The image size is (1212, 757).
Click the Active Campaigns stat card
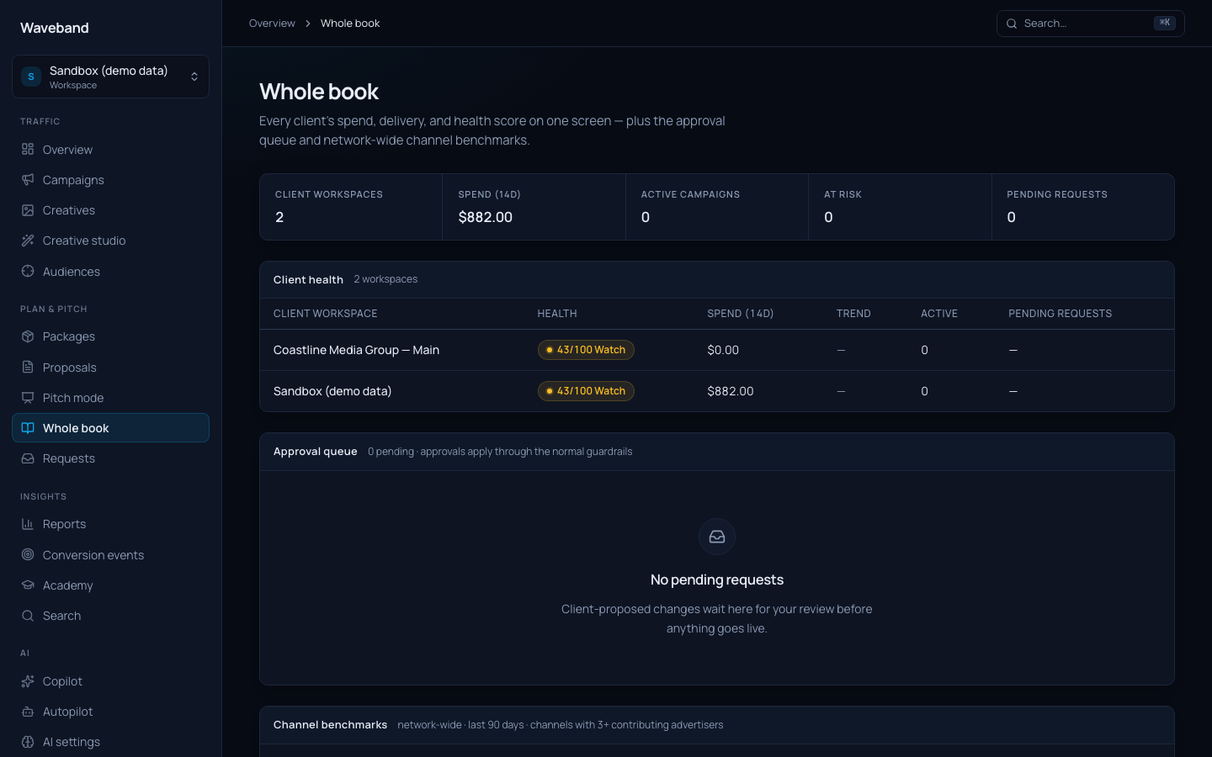[x=717, y=207]
